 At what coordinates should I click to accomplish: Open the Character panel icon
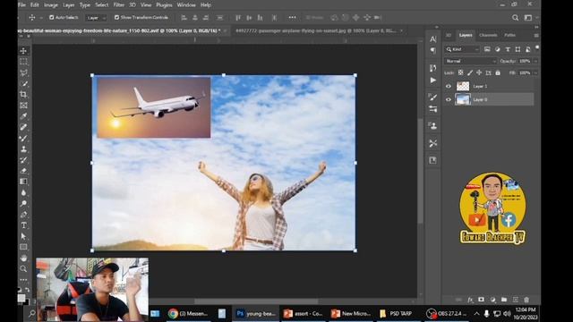(433, 39)
